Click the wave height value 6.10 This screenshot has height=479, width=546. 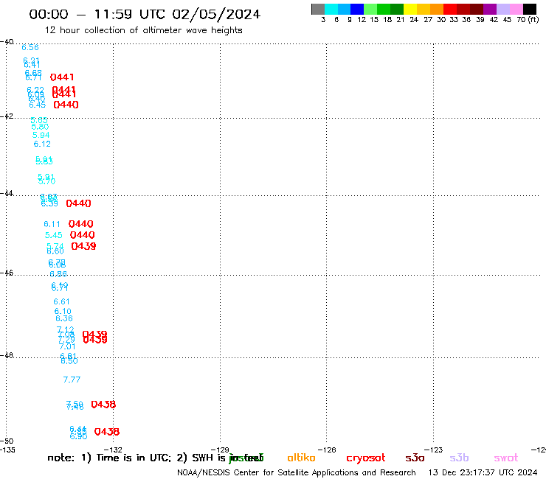coord(63,312)
